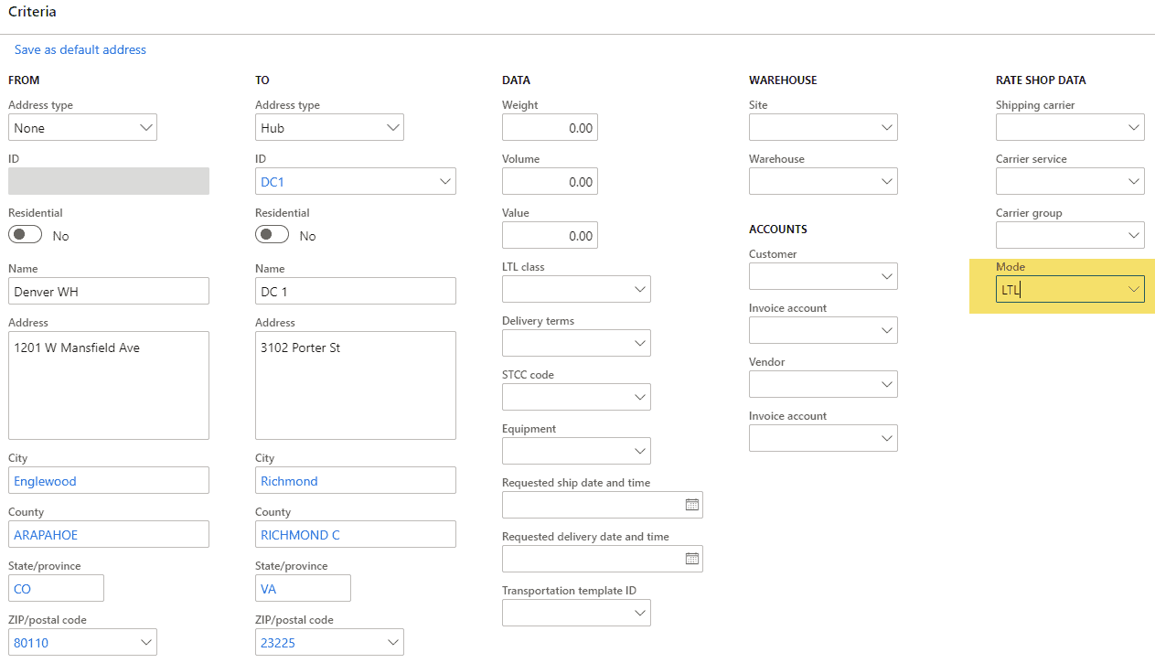1155x663 pixels.
Task: Open the Shipping carrier dropdown
Action: coord(1134,128)
